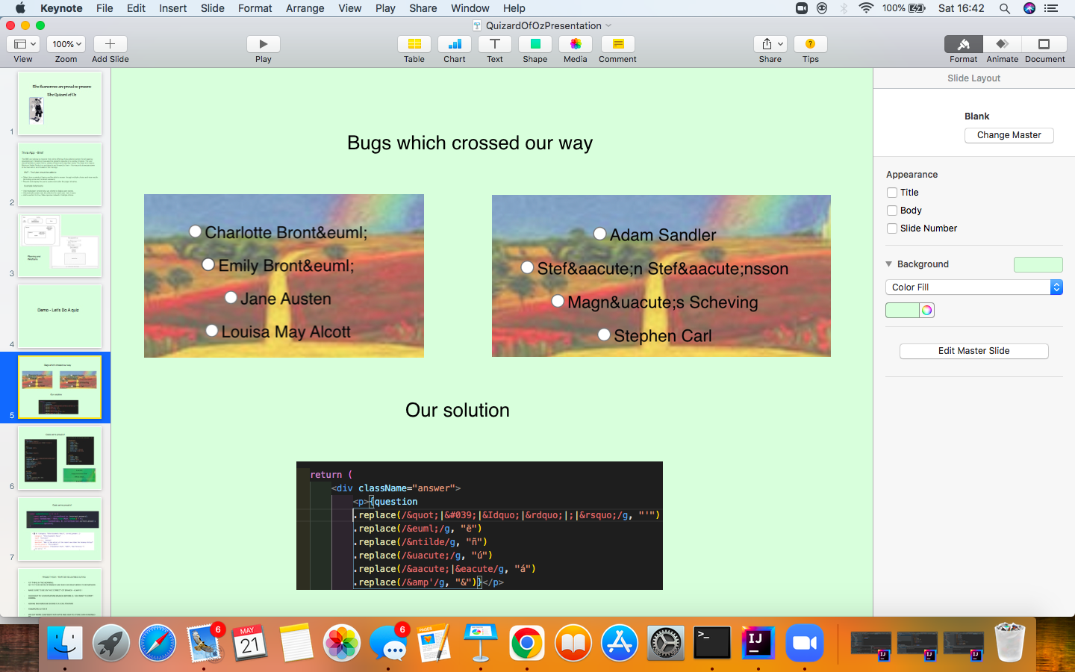
Task: Open Keynote app icon in the dock
Action: point(481,642)
